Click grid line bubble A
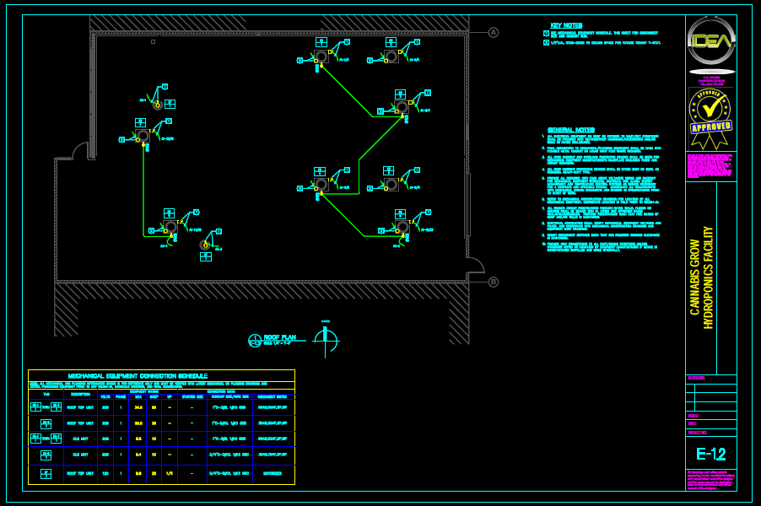761x506 pixels. tap(494, 33)
